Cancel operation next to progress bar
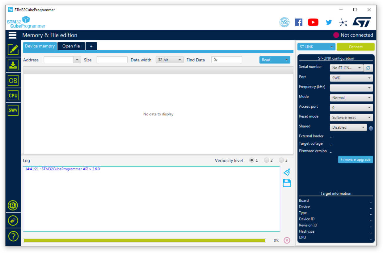The image size is (383, 253). tap(287, 240)
